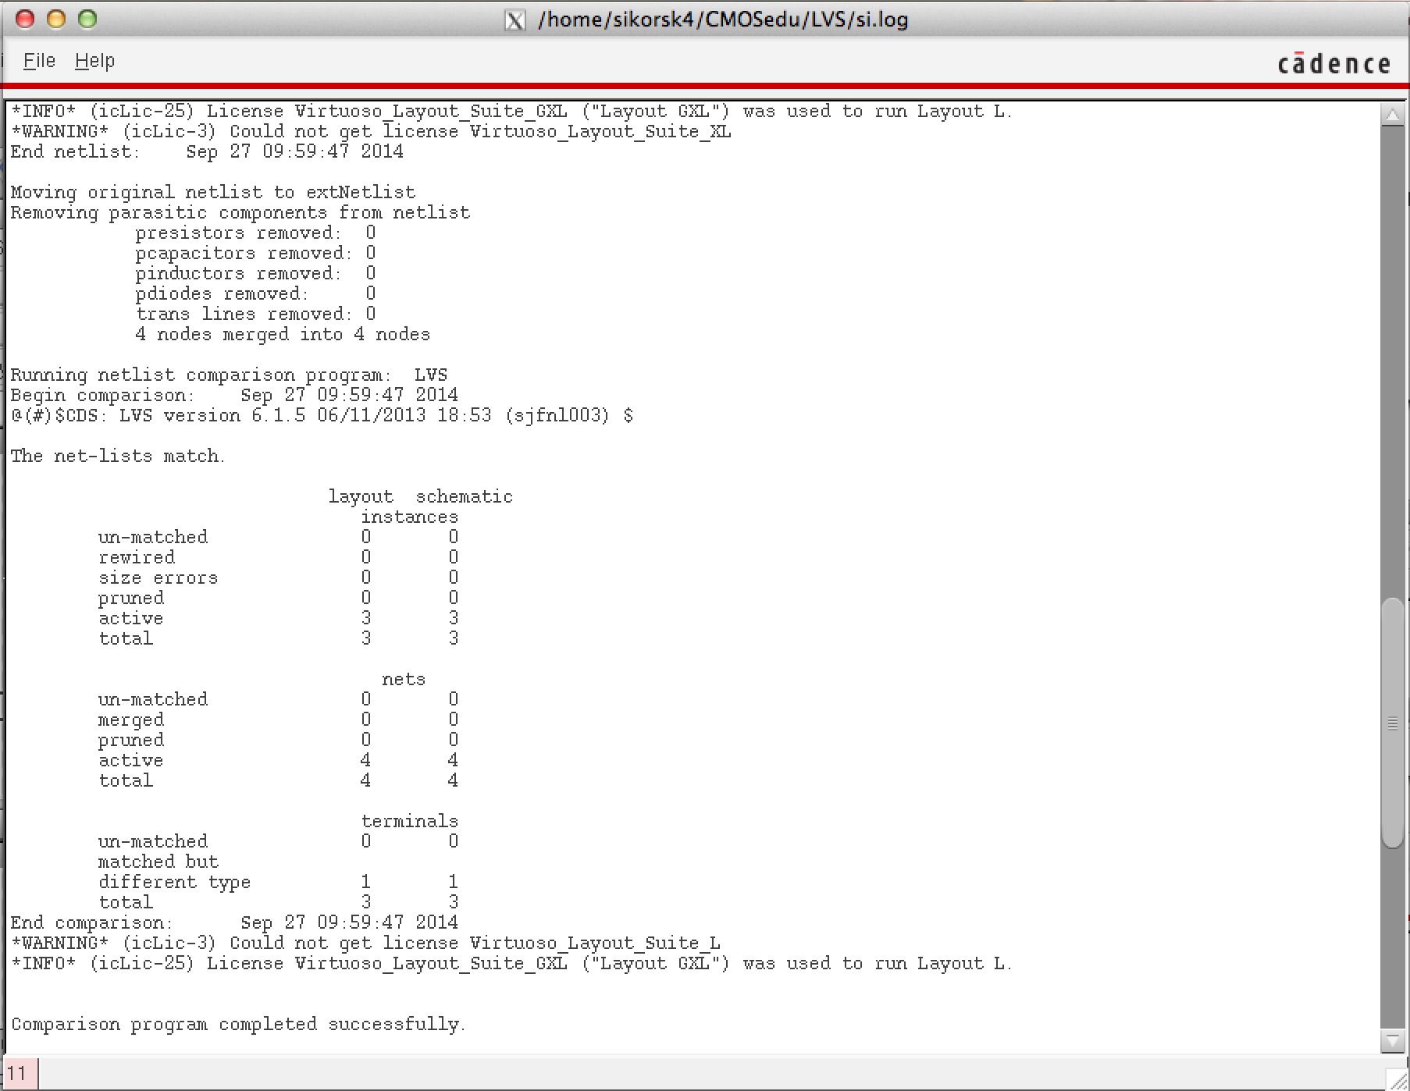Click the 'rewired' row label
The height and width of the screenshot is (1091, 1410).
tap(137, 557)
